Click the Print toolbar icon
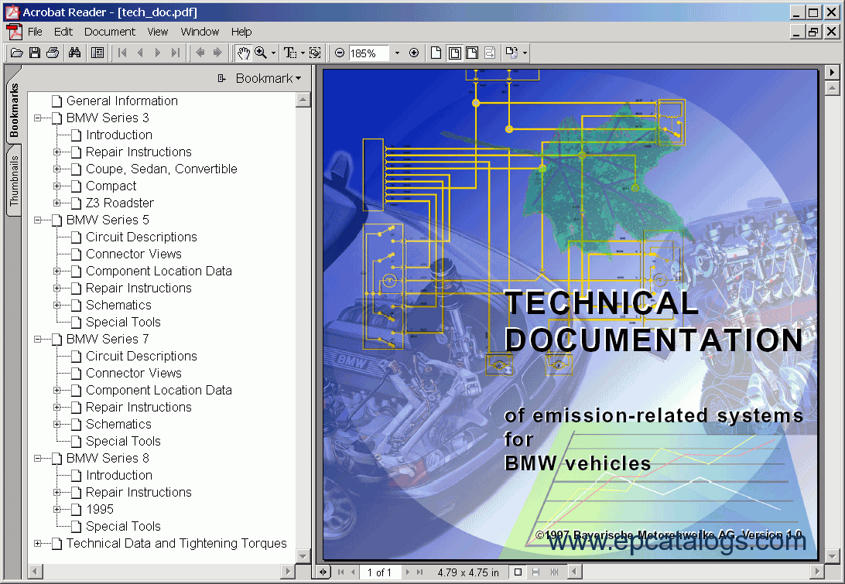Screen dimensions: 845x584 [53, 53]
